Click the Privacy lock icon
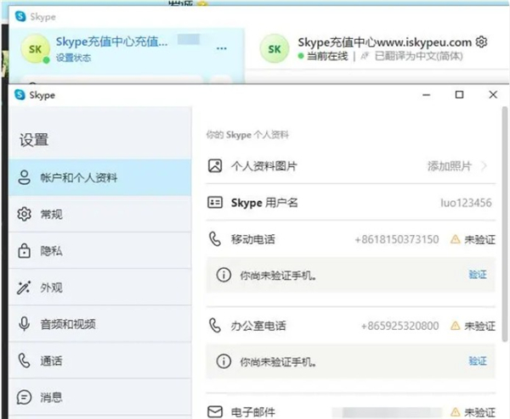The width and height of the screenshot is (510, 419). 25,250
